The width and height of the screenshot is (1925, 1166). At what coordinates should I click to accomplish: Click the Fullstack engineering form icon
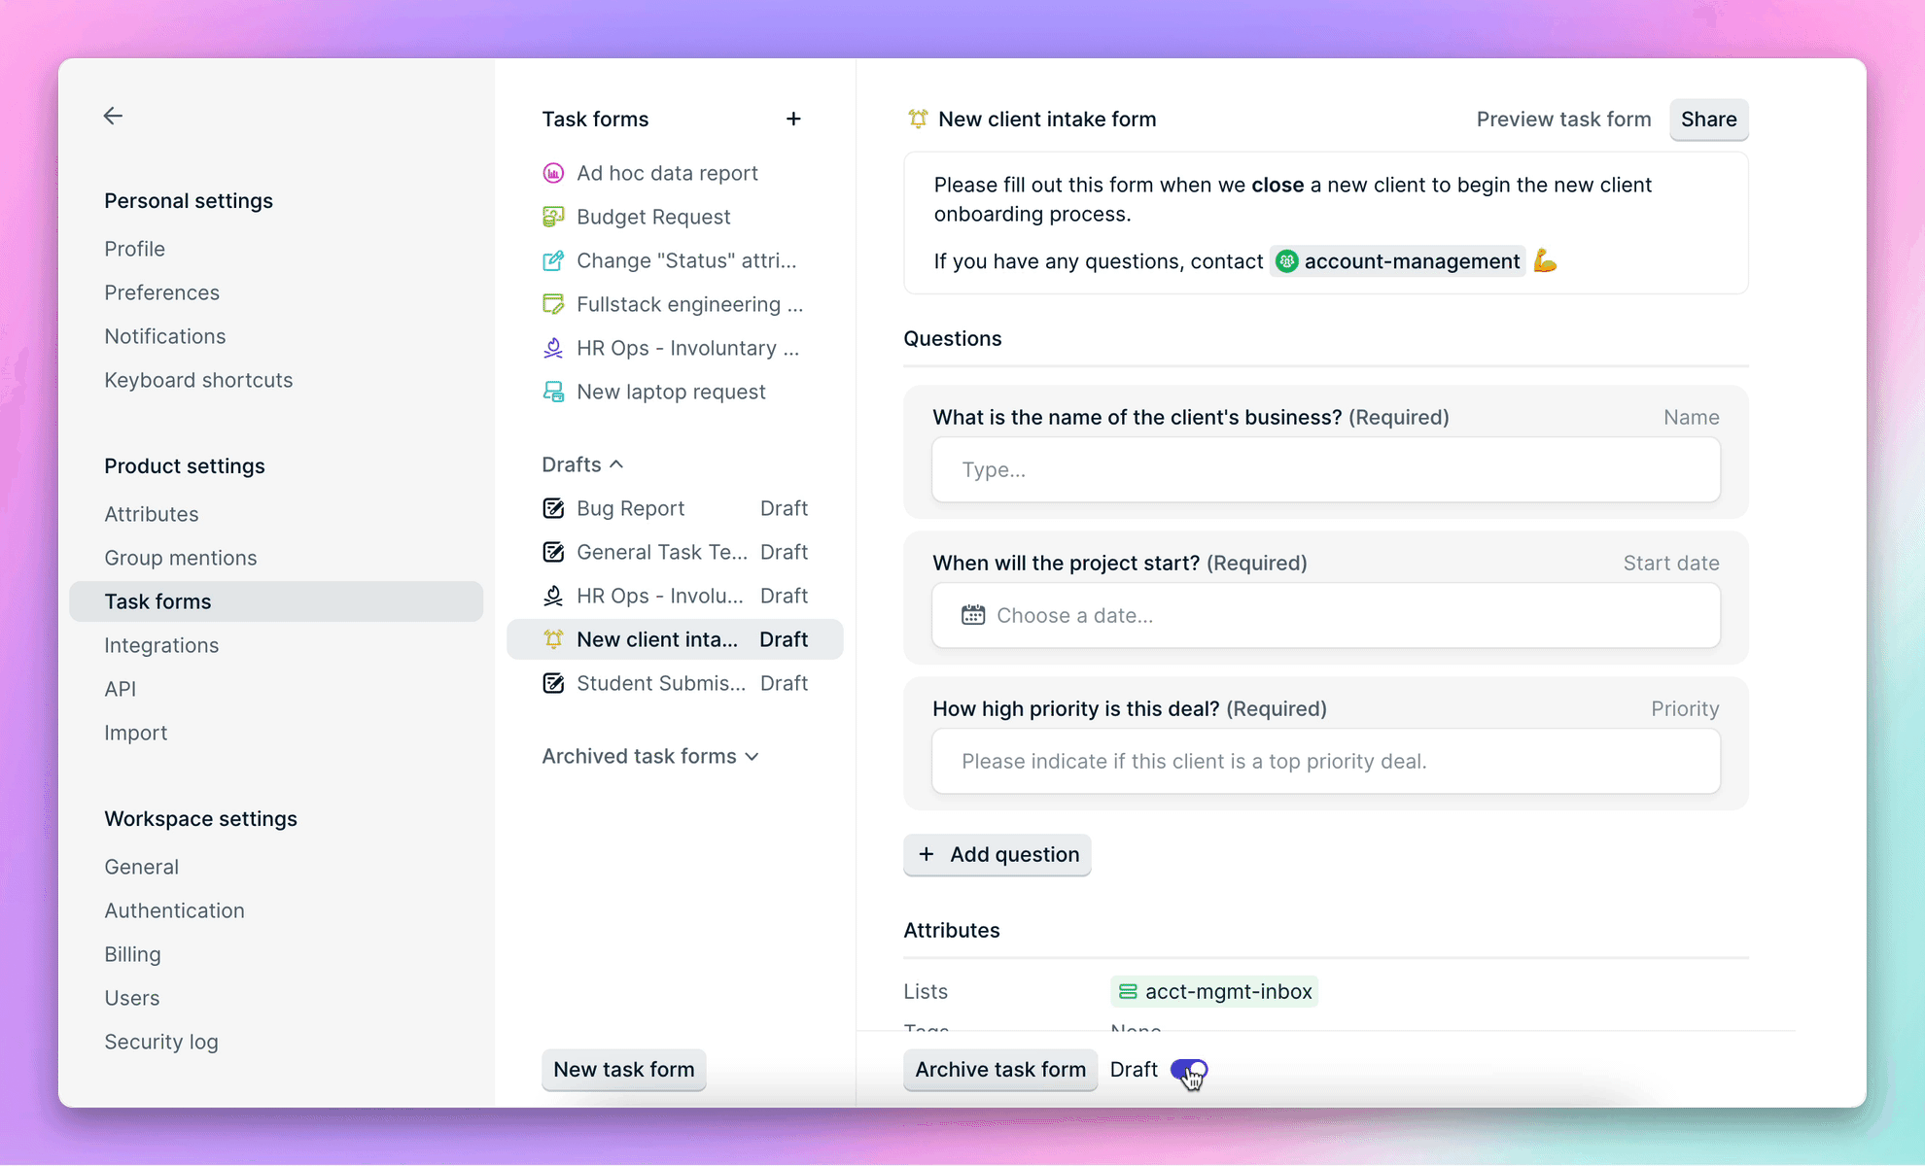click(553, 304)
